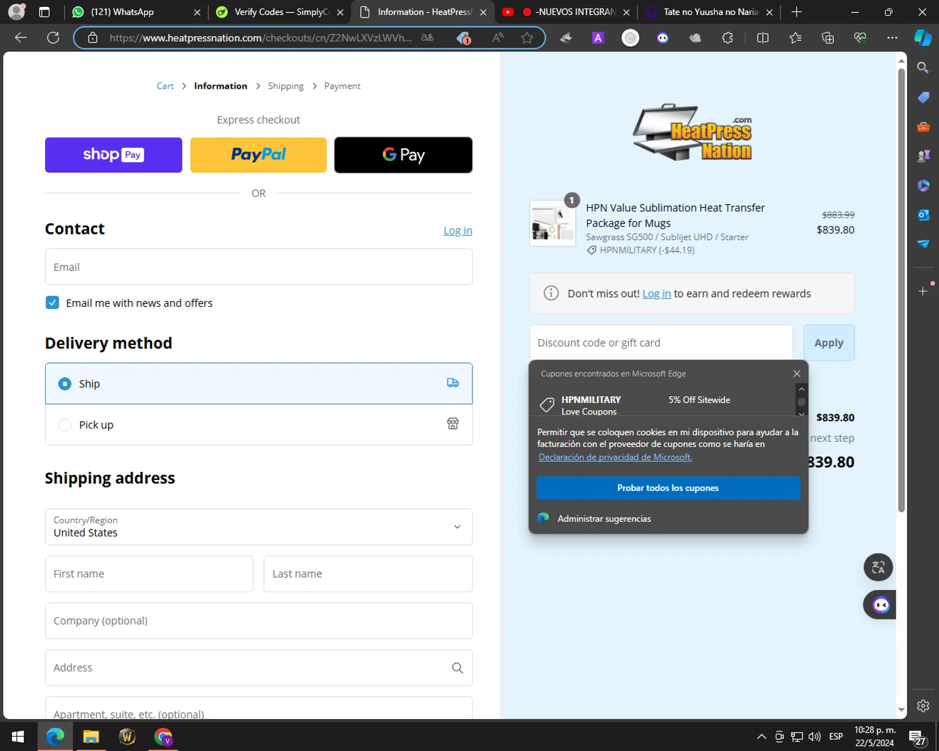This screenshot has height=751, width=939.
Task: Click the floating translate icon
Action: point(878,568)
